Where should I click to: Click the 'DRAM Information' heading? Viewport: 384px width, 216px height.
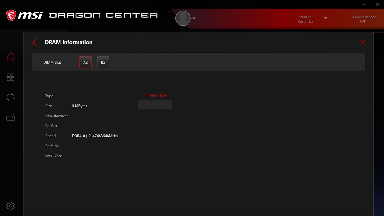click(x=68, y=42)
